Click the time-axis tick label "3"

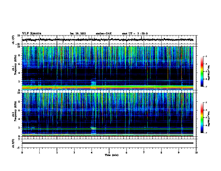tap(74, 153)
